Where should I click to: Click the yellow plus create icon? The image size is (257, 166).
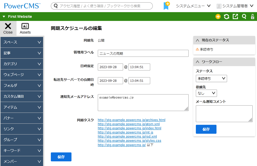pyautogui.click(x=218, y=17)
